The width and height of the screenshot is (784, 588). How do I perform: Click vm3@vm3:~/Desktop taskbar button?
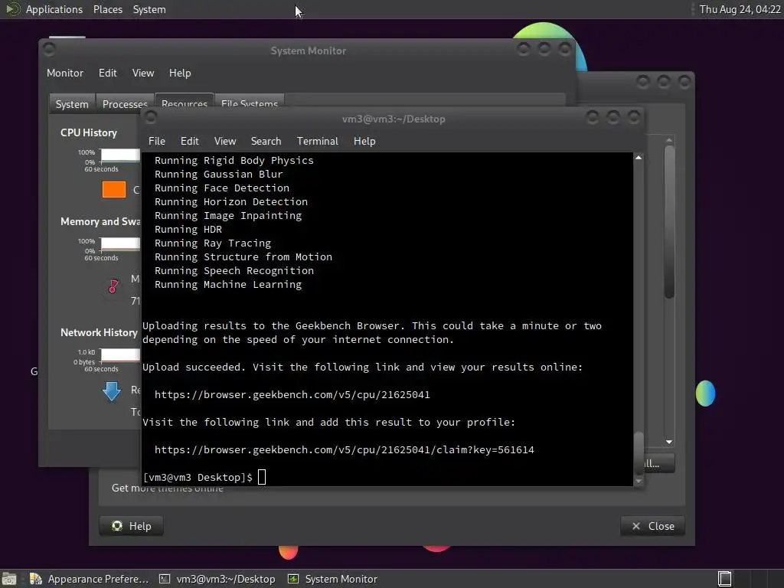(217, 579)
